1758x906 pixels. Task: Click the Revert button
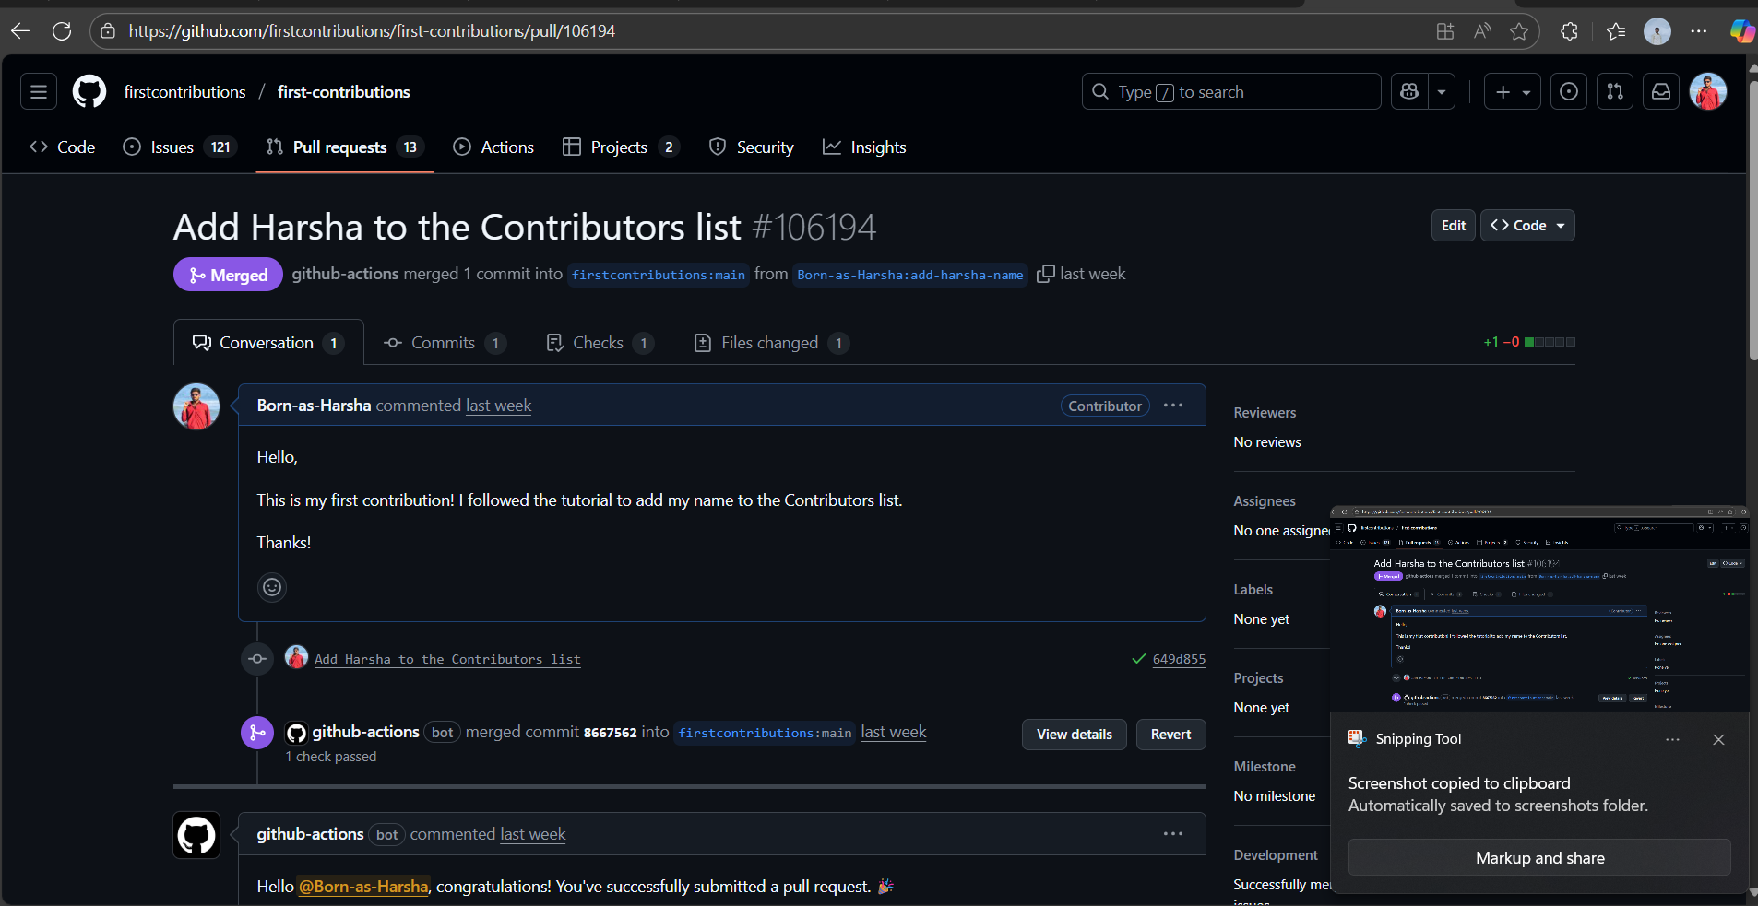(x=1170, y=735)
